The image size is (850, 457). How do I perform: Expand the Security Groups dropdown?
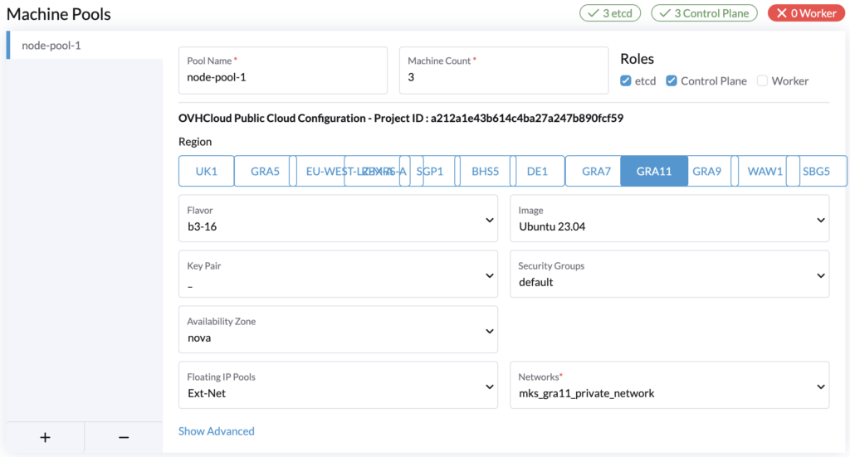[x=670, y=274]
